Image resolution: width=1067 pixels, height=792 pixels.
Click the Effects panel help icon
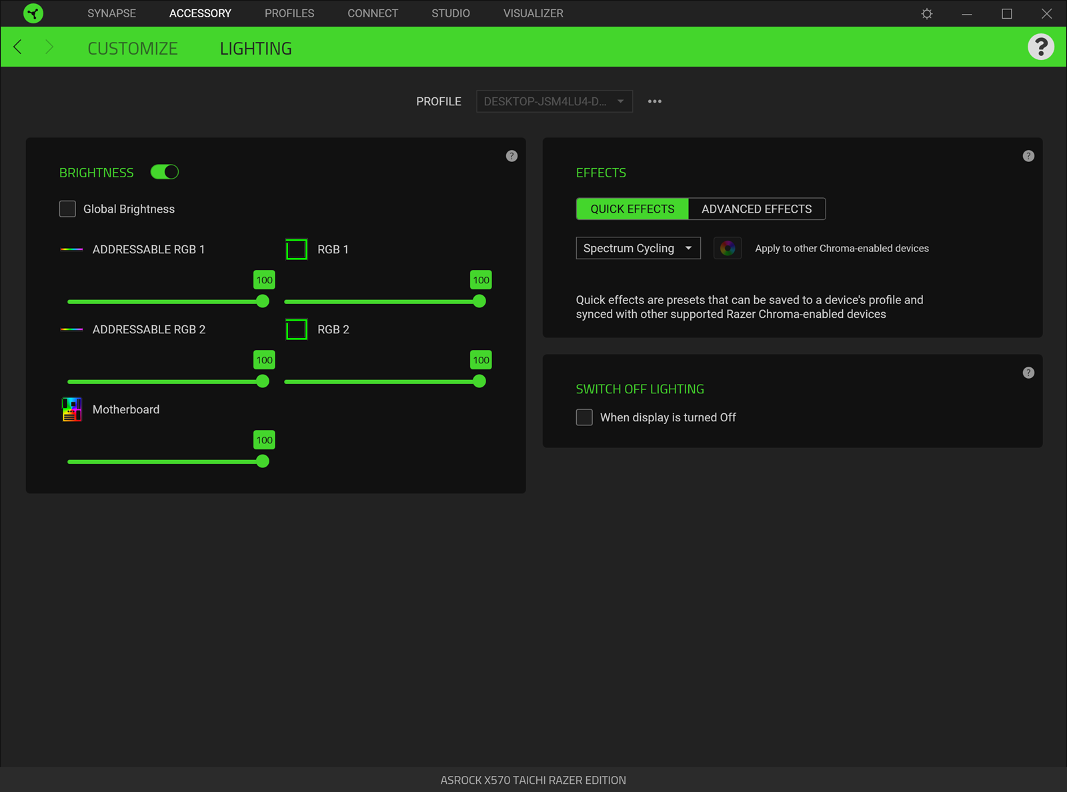tap(1028, 156)
